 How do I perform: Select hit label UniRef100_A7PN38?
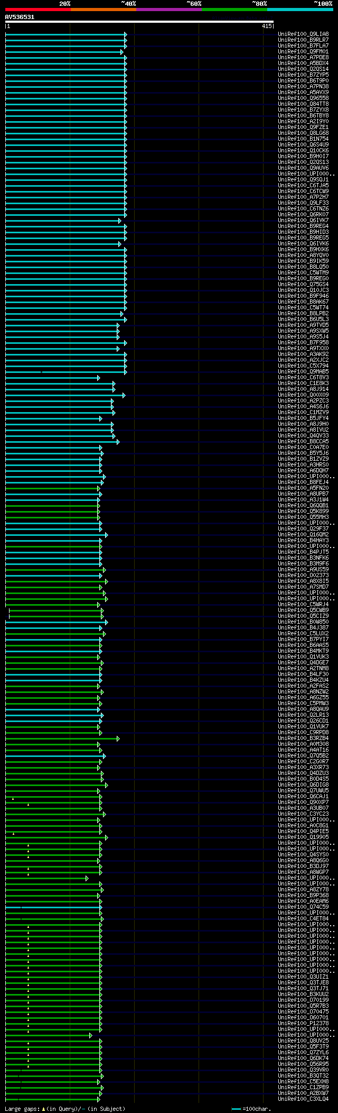click(x=303, y=87)
